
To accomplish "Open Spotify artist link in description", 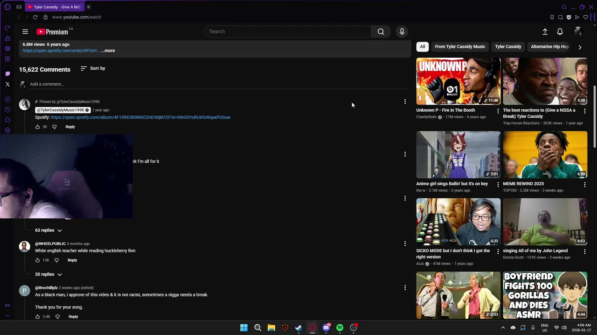I will [61, 51].
